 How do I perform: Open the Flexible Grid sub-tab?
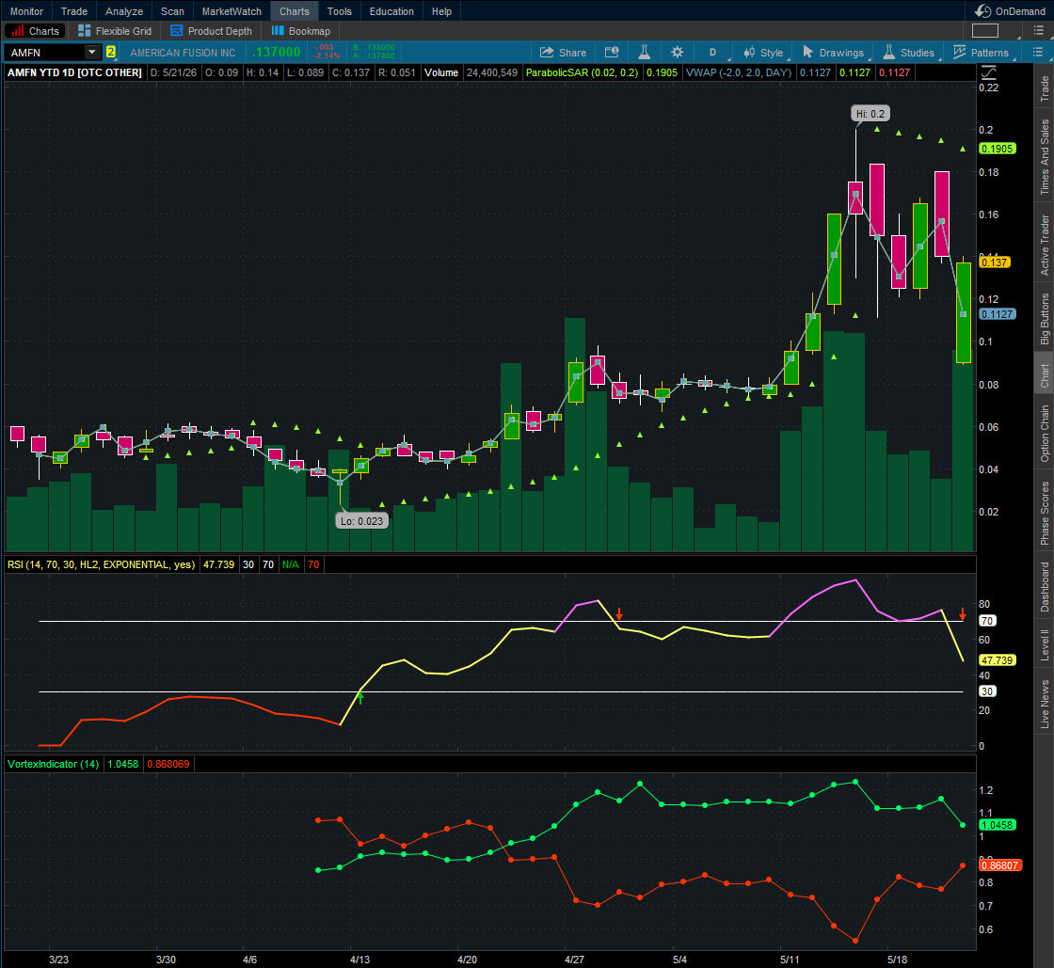coord(115,31)
